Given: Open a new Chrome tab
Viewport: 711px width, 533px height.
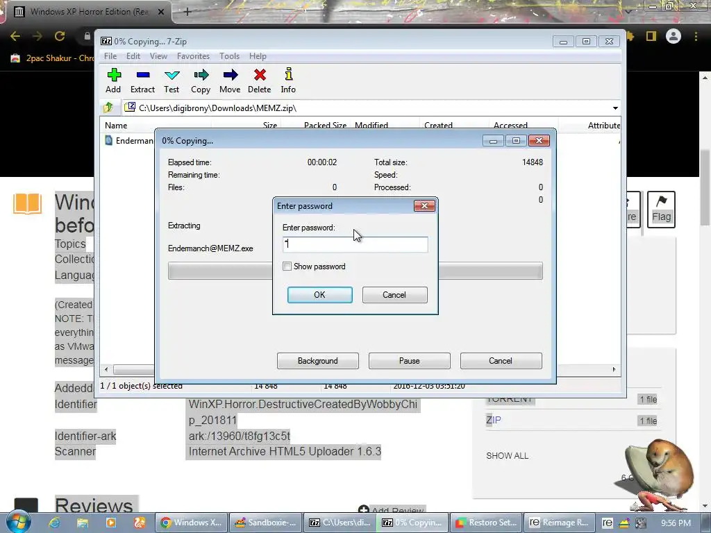Looking at the screenshot, I should point(187,12).
